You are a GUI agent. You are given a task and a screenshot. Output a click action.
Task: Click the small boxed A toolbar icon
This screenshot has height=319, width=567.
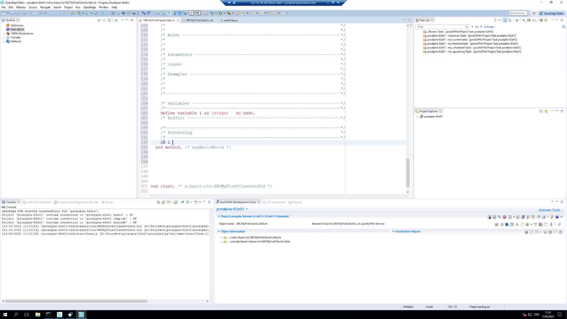pyautogui.click(x=191, y=13)
